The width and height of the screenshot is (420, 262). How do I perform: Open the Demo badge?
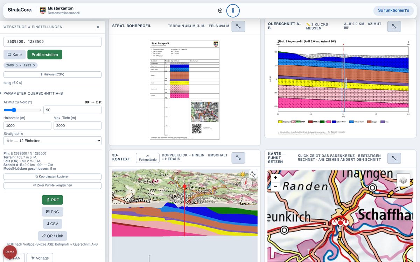[10, 252]
